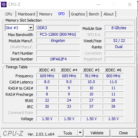Viewport: 138px width, 138px height.
Task: Expand the Slot #3 dropdown arrow
Action: pyautogui.click(x=31, y=28)
